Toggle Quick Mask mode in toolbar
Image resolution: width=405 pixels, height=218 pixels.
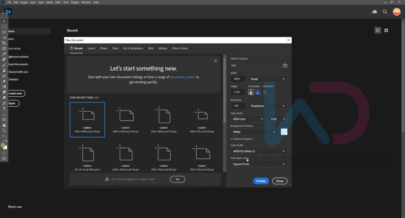4,153
